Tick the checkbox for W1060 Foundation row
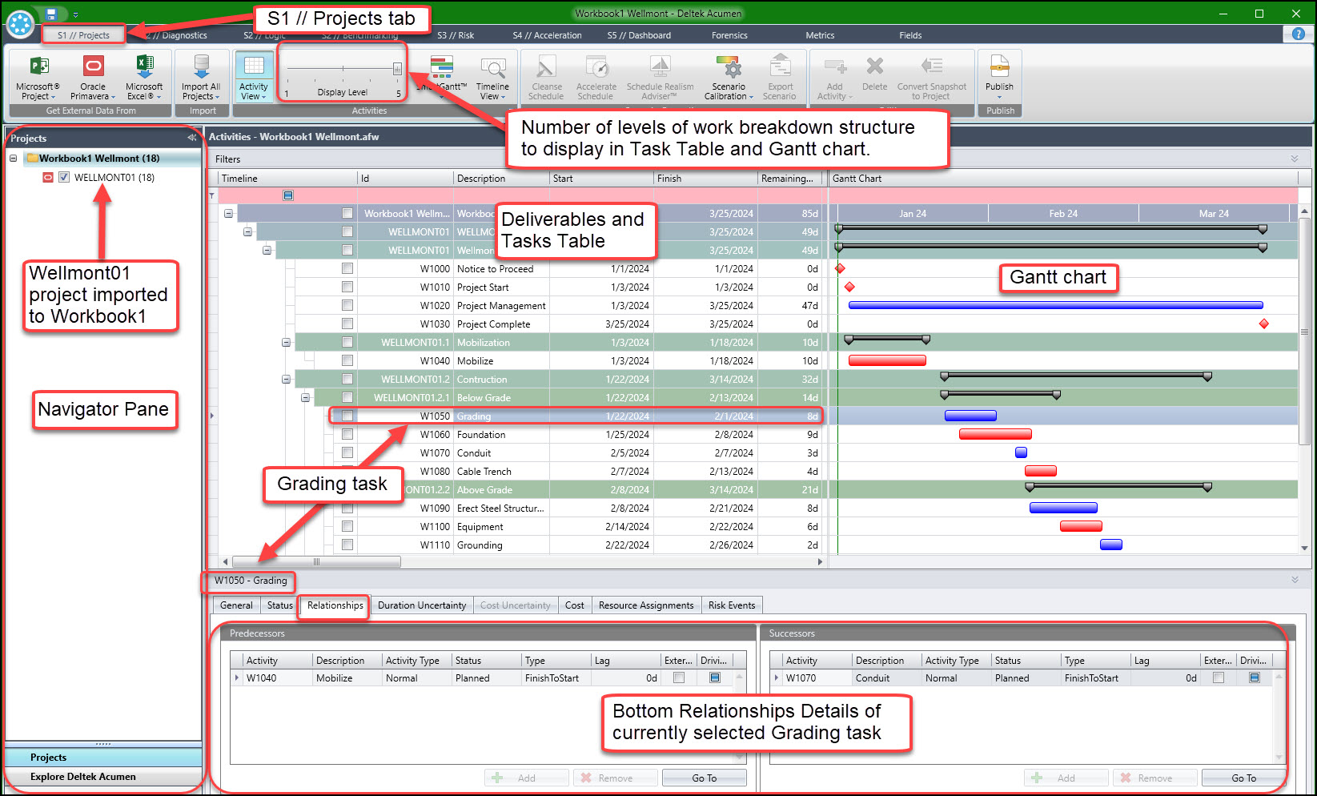This screenshot has height=796, width=1317. coord(347,435)
